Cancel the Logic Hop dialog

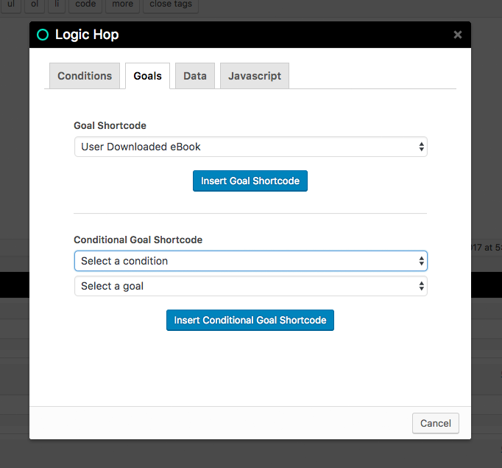[436, 423]
